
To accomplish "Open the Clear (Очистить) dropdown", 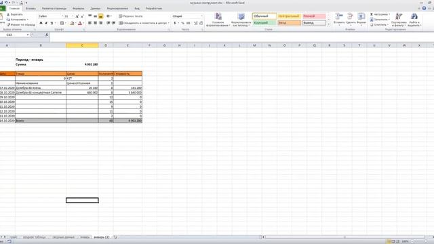I will click(x=378, y=24).
